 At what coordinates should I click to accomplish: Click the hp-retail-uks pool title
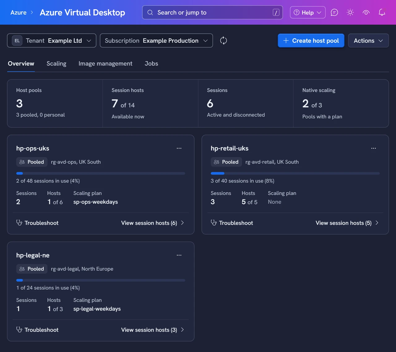[230, 148]
